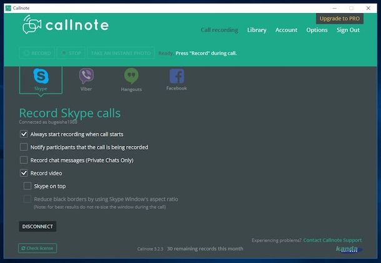This screenshot has width=381, height=263.
Task: Open Contact Callnote Support link
Action: pyautogui.click(x=332, y=240)
